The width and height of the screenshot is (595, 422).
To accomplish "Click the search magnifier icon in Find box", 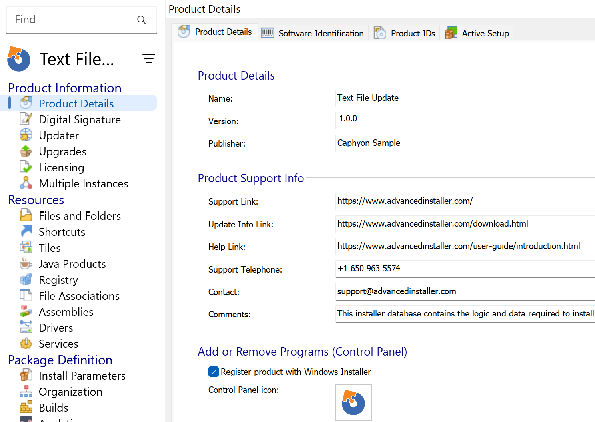I will click(x=142, y=20).
